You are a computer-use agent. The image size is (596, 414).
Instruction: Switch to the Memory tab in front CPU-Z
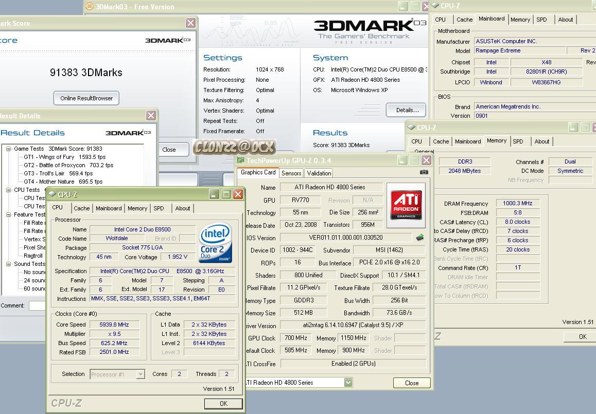(x=137, y=208)
